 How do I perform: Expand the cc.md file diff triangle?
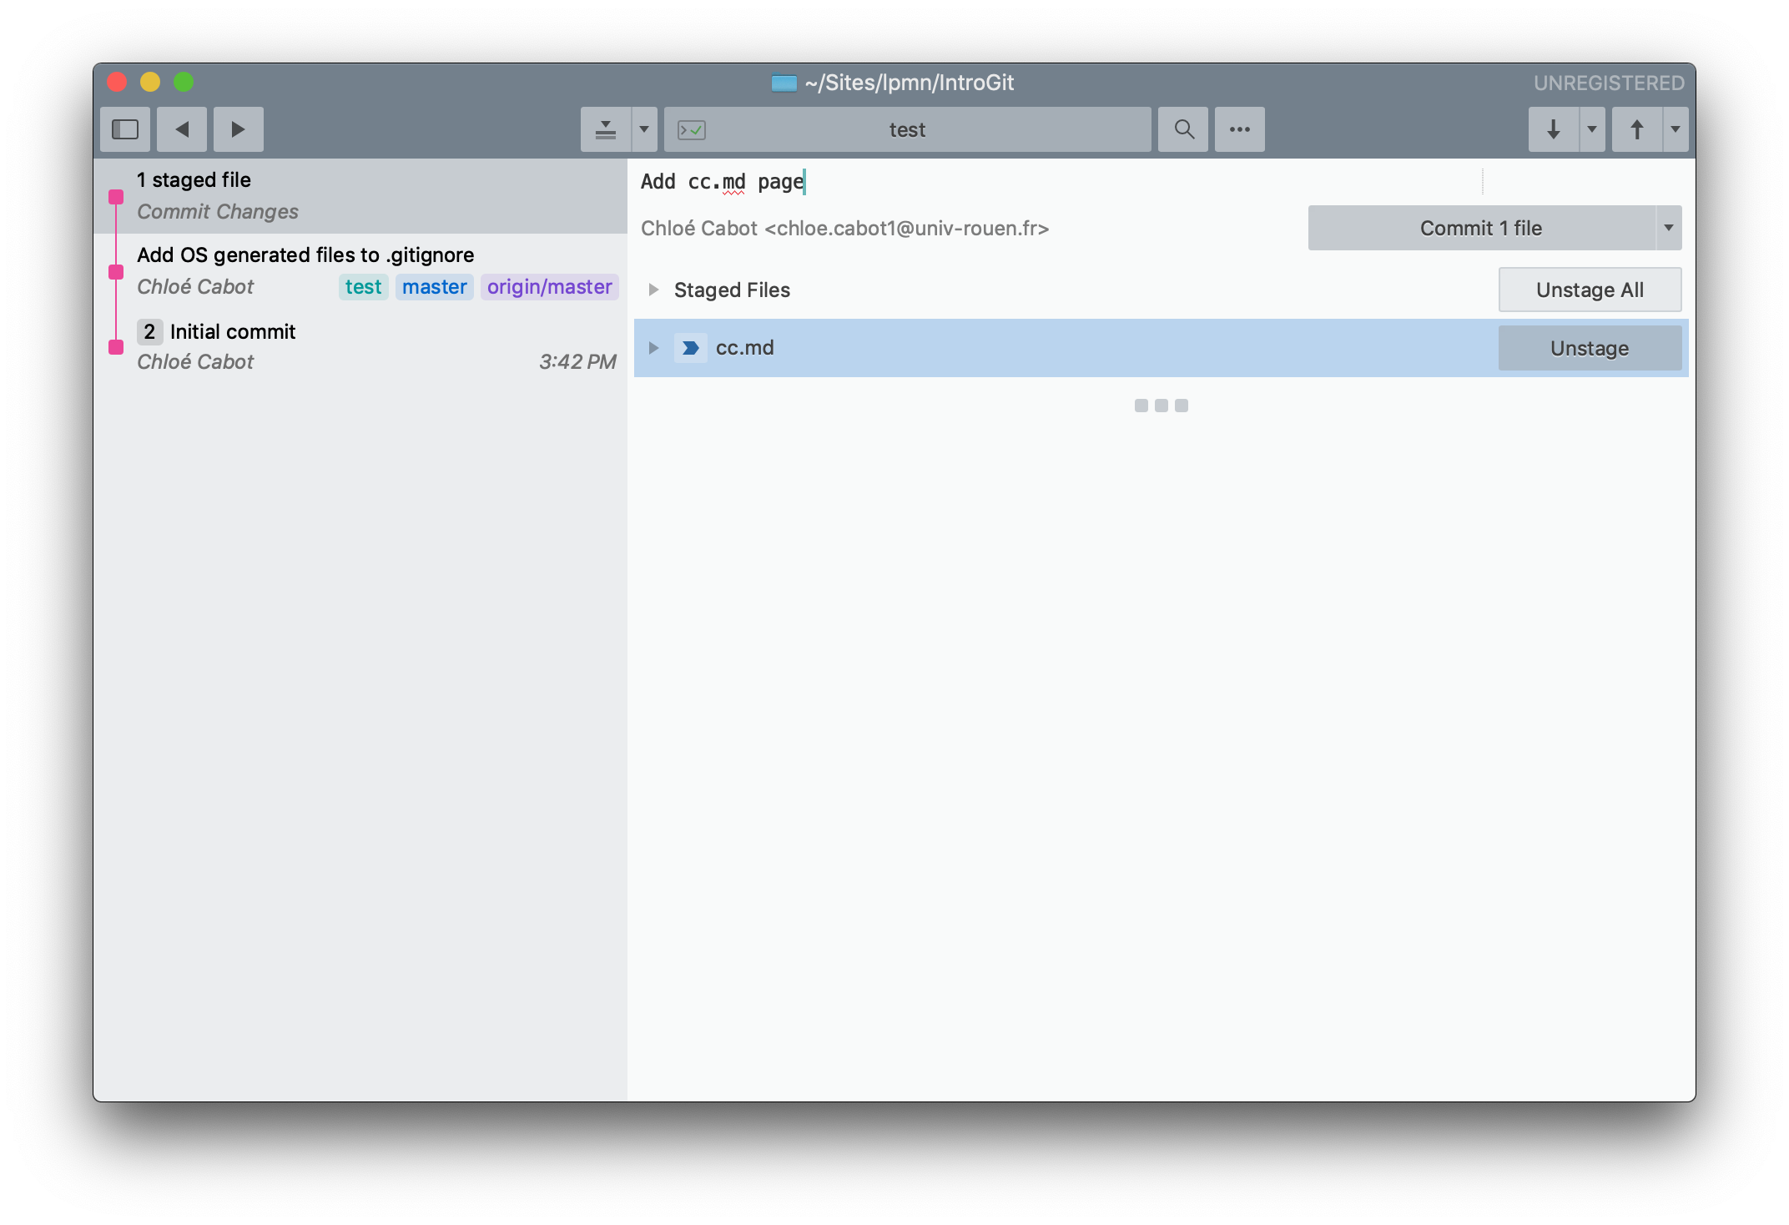653,348
